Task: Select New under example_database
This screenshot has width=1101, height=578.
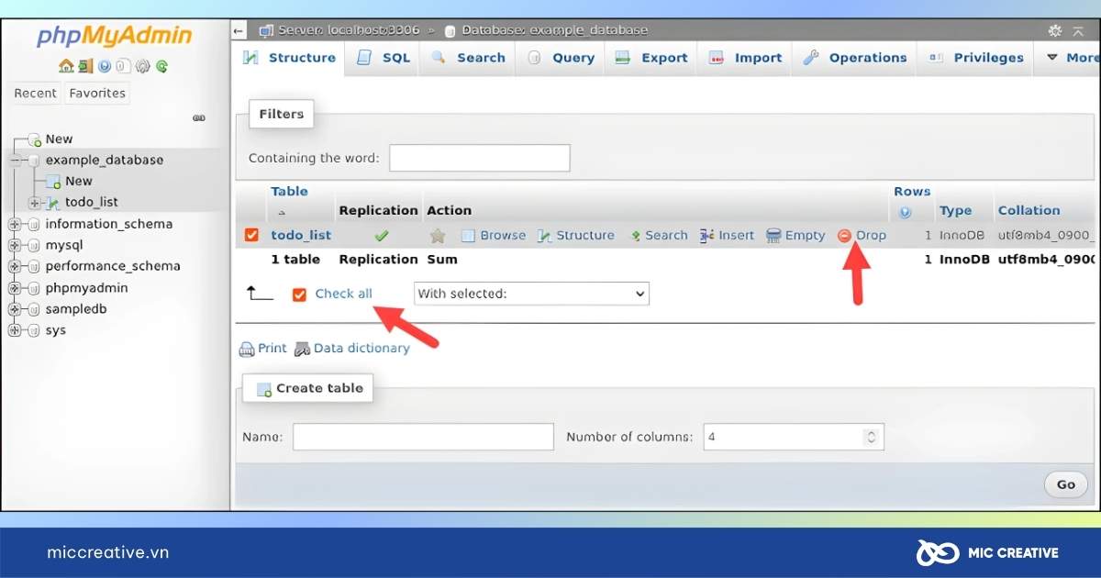Action: 79,182
